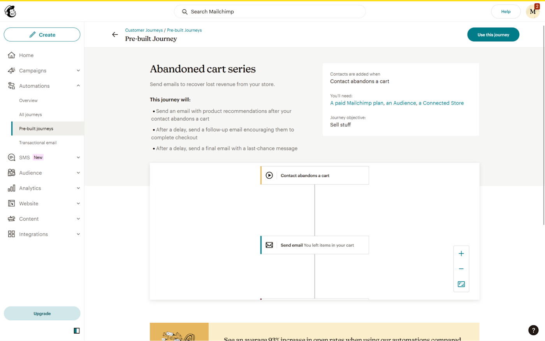Click the SMS chat bubble icon

12,157
